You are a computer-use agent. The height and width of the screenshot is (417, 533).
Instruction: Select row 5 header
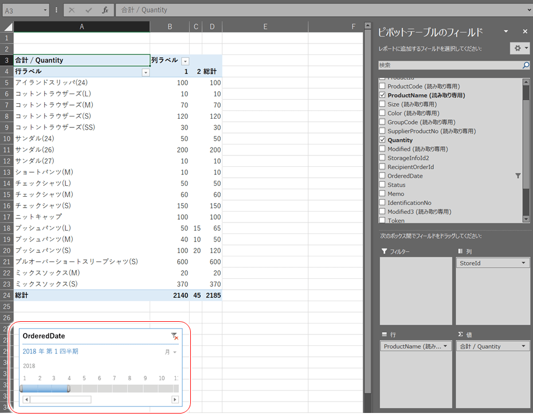pyautogui.click(x=7, y=83)
